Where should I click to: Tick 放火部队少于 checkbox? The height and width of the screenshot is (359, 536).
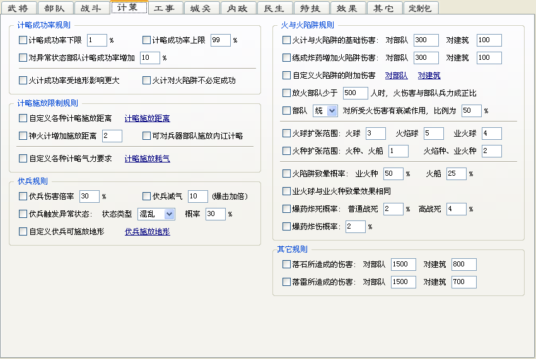[286, 93]
